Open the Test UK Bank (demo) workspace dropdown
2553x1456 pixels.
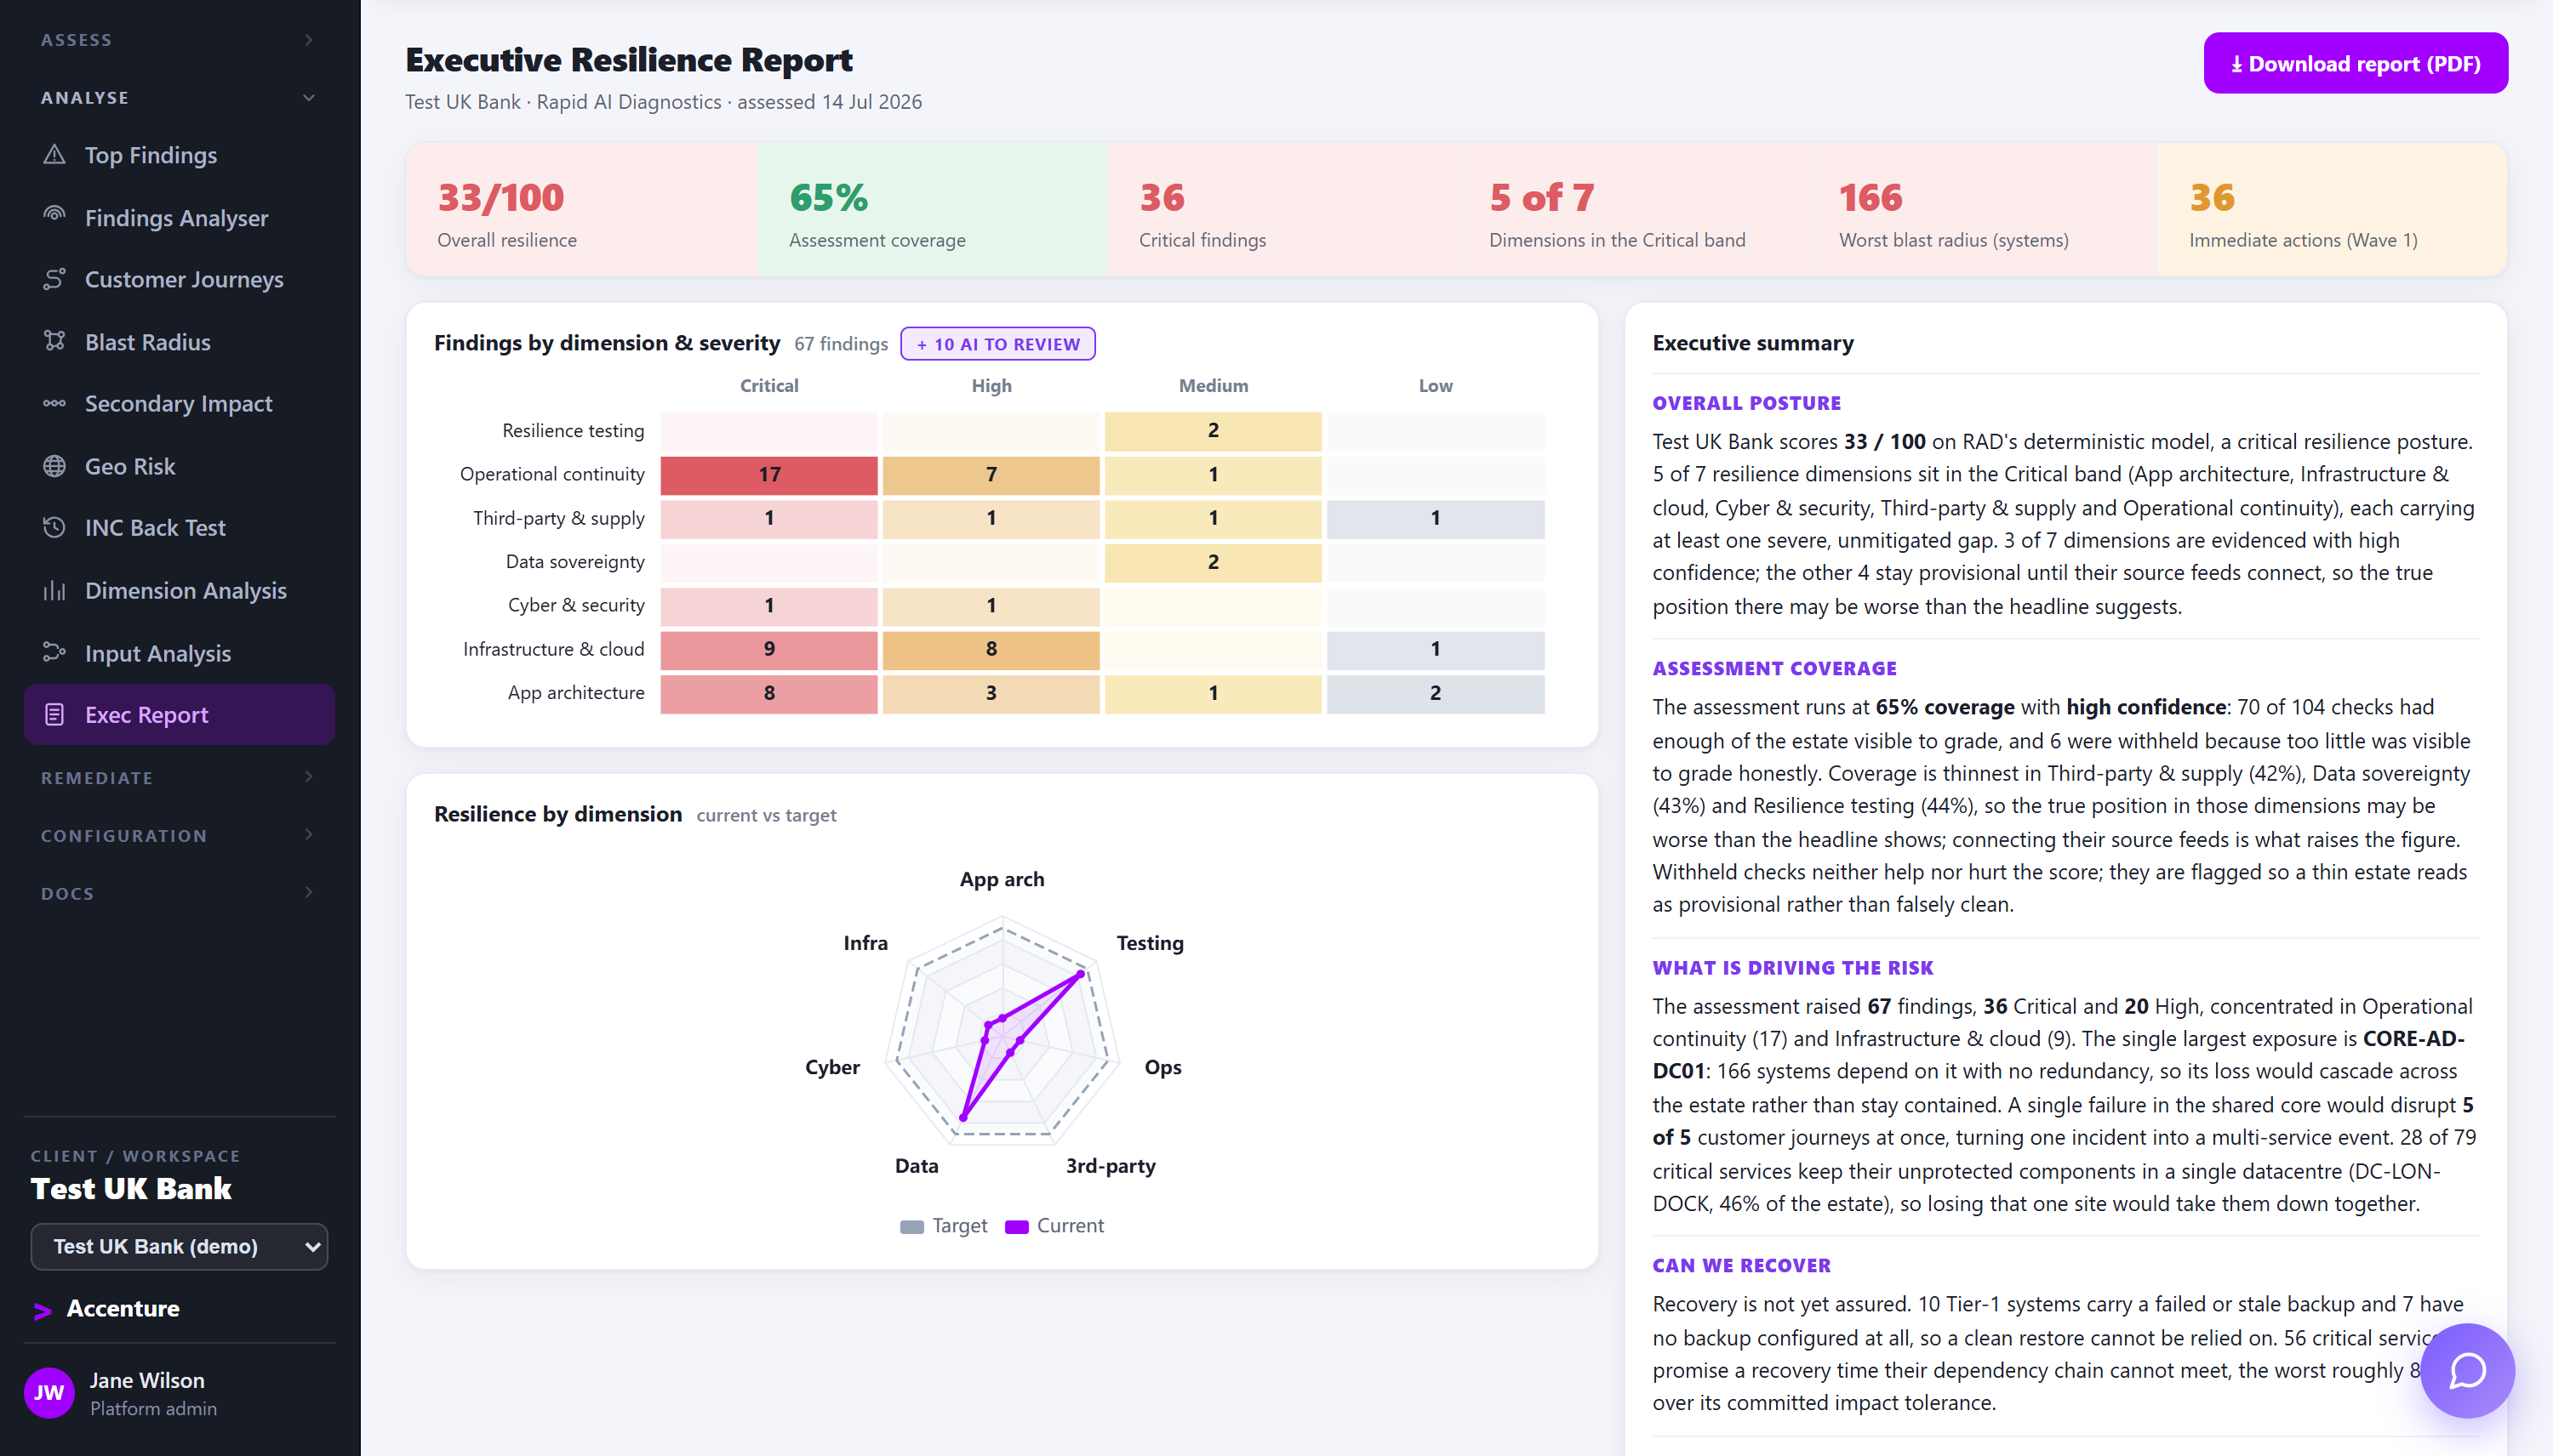click(x=179, y=1246)
